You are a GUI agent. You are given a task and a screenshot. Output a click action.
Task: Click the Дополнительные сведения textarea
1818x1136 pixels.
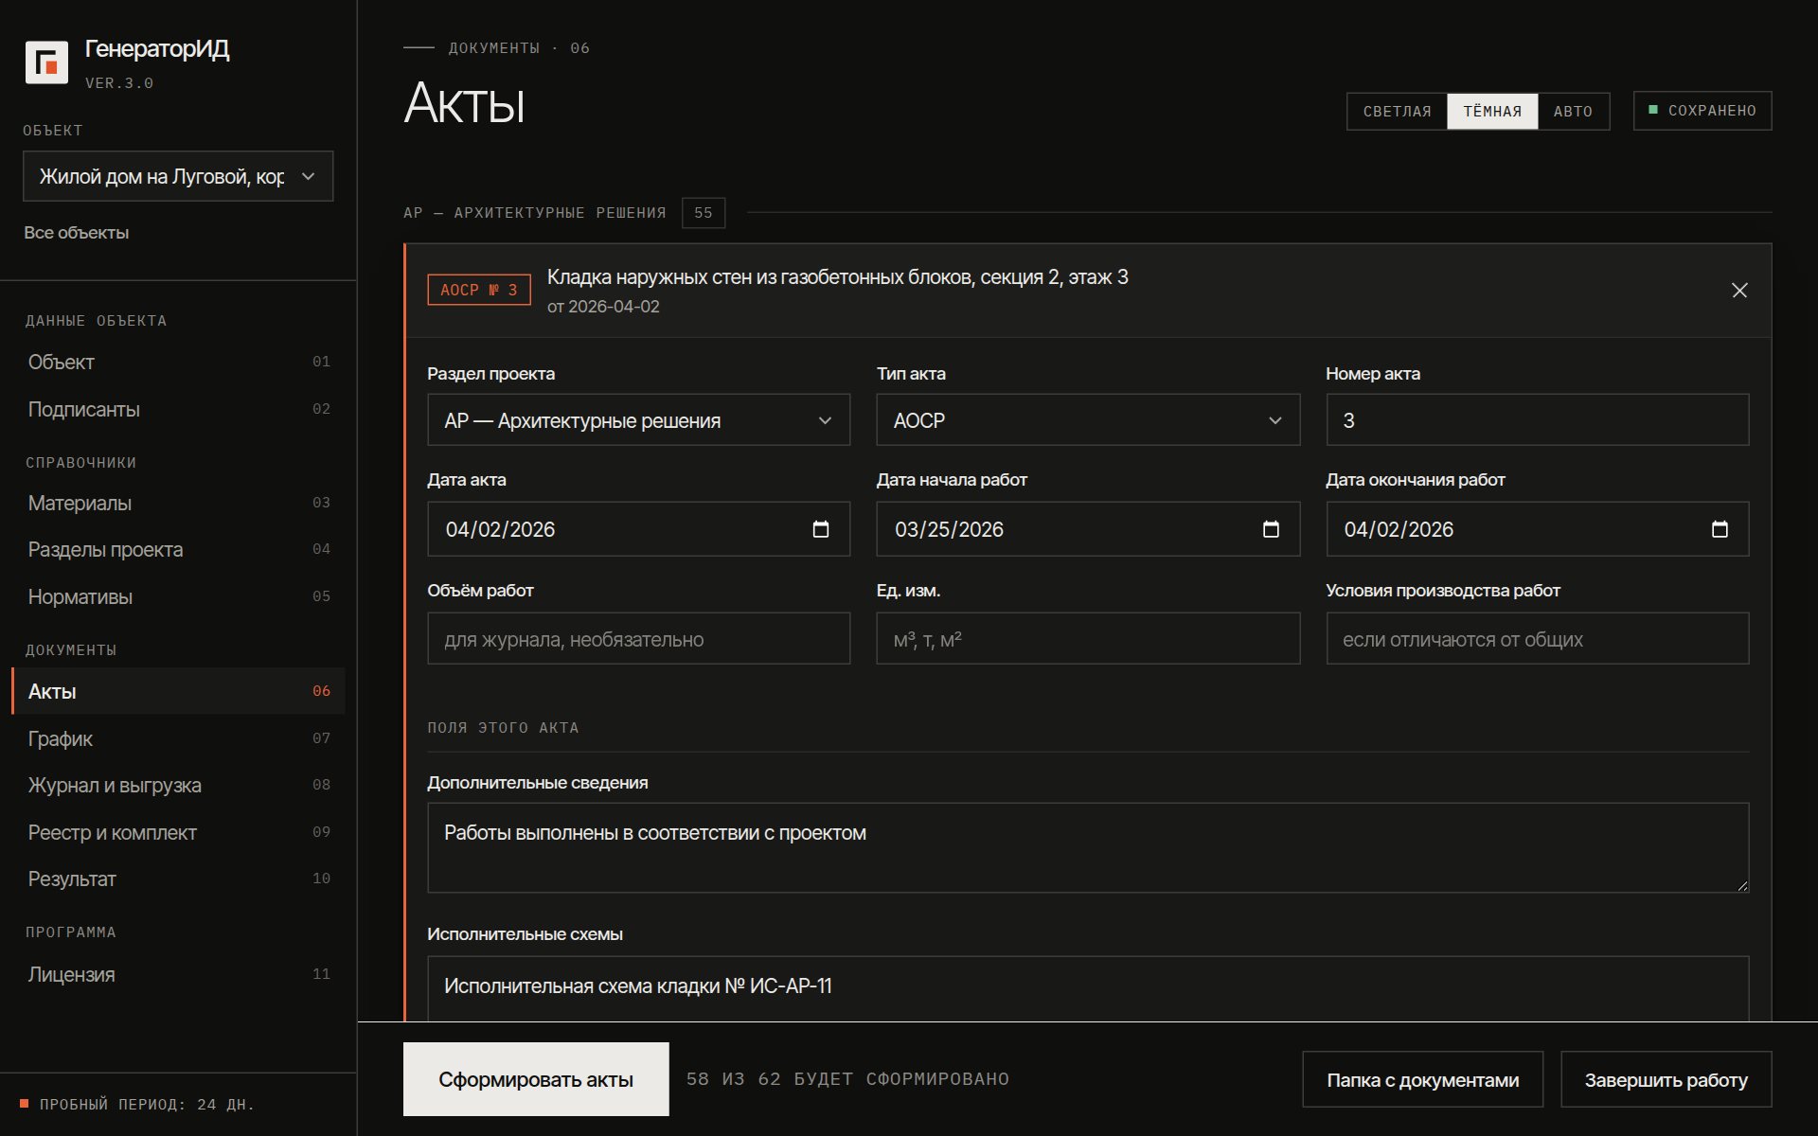(x=1088, y=848)
